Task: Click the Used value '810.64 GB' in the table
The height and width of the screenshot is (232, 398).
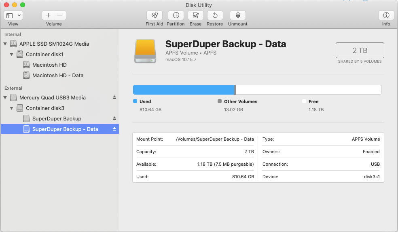Action: coord(243,177)
